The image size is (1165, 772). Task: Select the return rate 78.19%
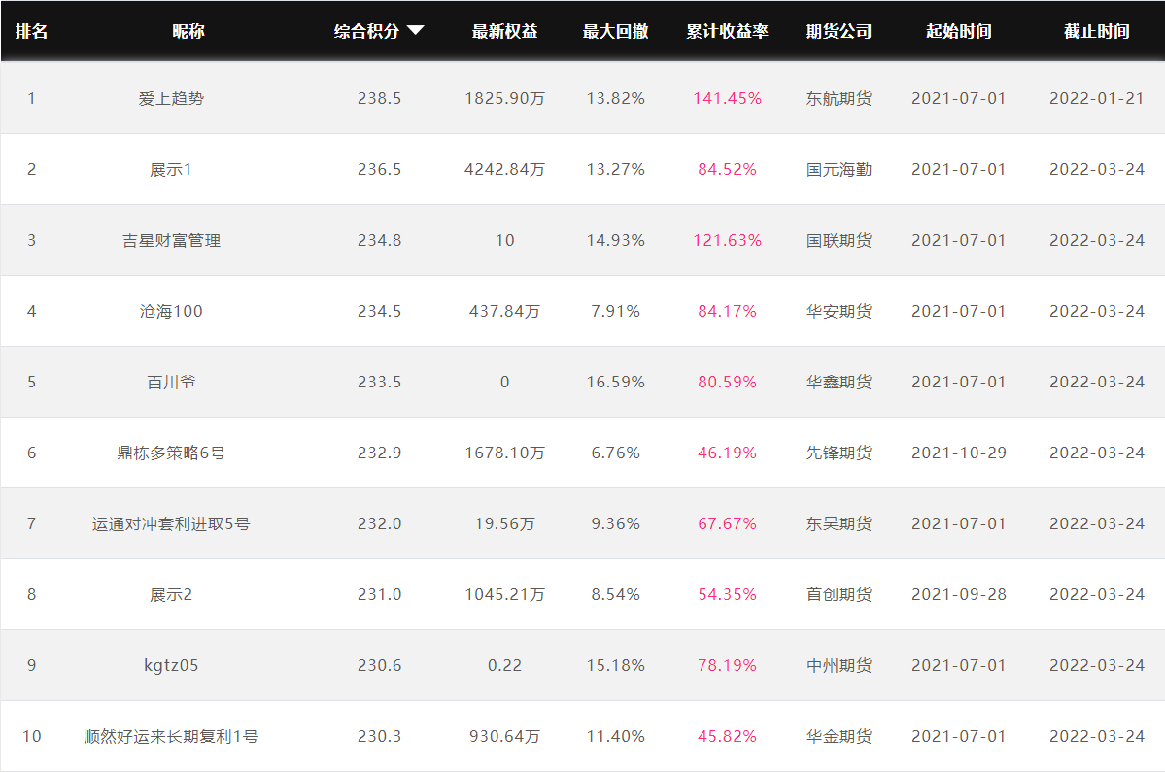(x=727, y=666)
